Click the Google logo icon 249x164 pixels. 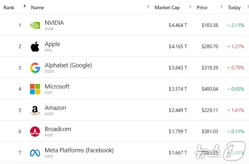[x=35, y=68]
